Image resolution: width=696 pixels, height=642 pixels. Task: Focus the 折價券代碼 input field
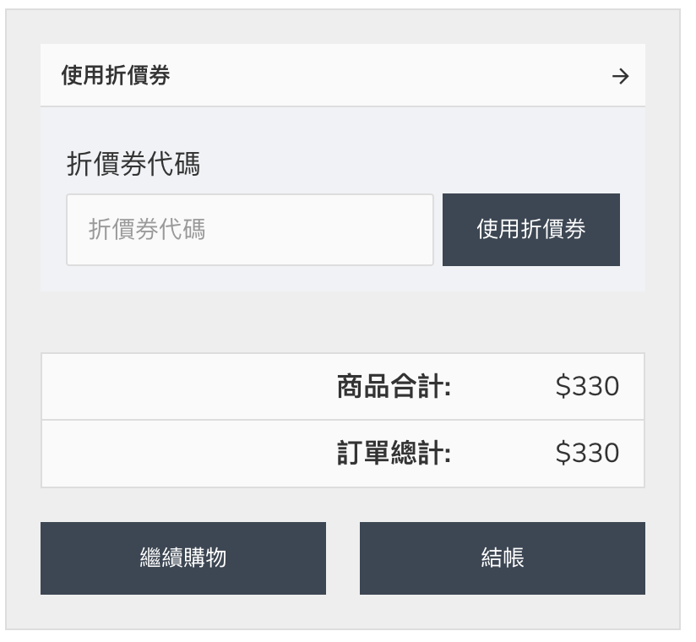click(250, 230)
